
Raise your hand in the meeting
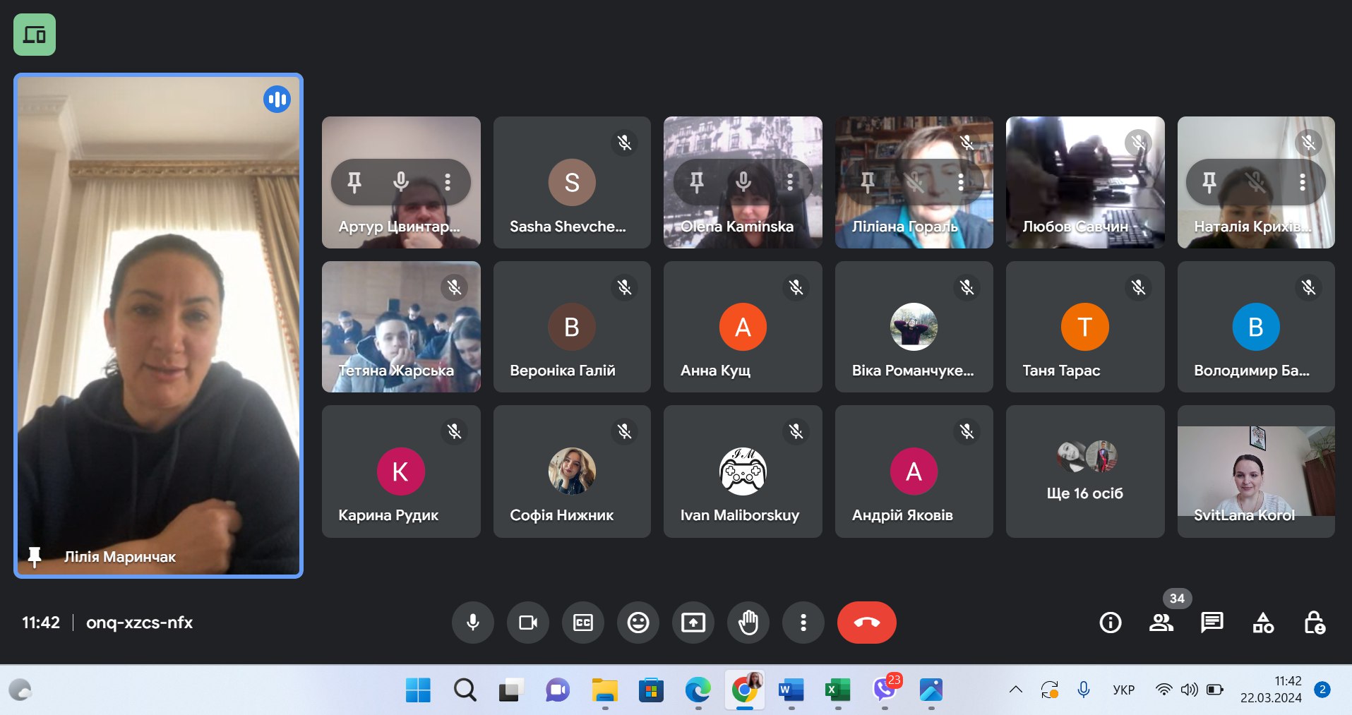point(748,623)
